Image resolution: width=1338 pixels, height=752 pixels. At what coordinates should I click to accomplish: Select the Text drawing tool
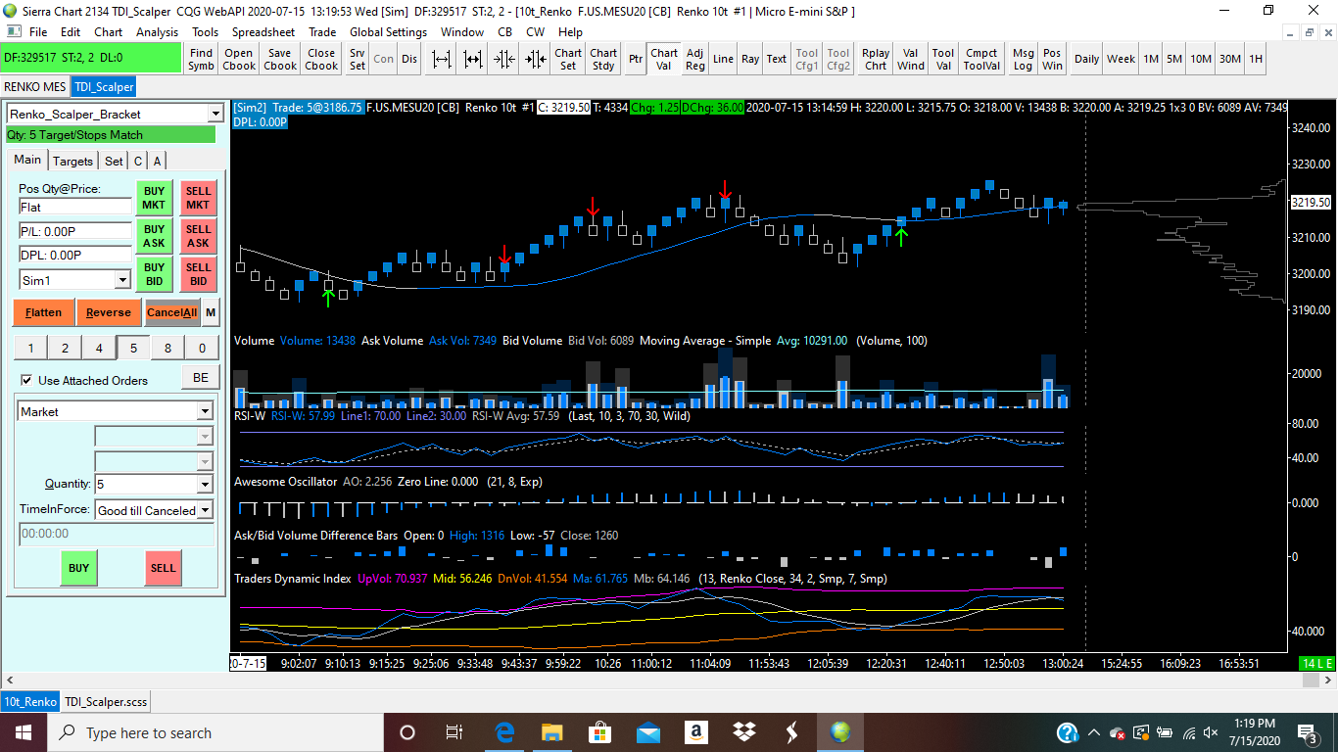(777, 59)
